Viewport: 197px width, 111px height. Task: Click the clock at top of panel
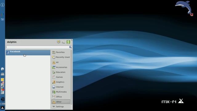pos(2,5)
